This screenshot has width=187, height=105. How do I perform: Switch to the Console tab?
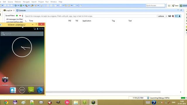[x=21, y=10]
